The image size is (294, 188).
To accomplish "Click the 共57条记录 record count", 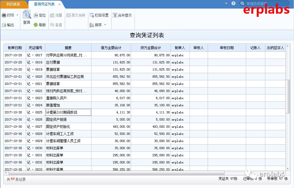I will point(16,179).
